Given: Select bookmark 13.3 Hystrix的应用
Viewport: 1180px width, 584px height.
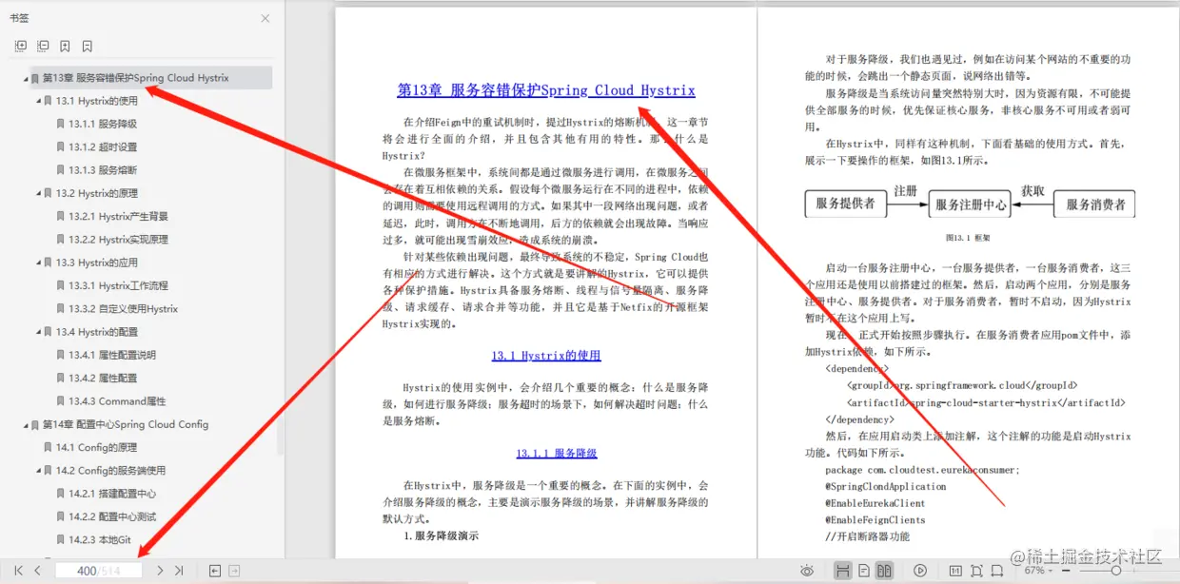Looking at the screenshot, I should tap(97, 263).
